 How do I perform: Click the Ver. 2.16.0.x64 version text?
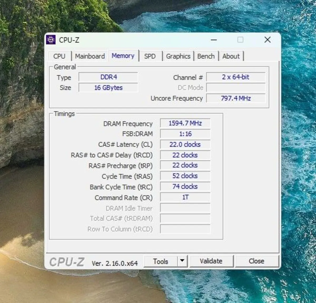(x=115, y=263)
